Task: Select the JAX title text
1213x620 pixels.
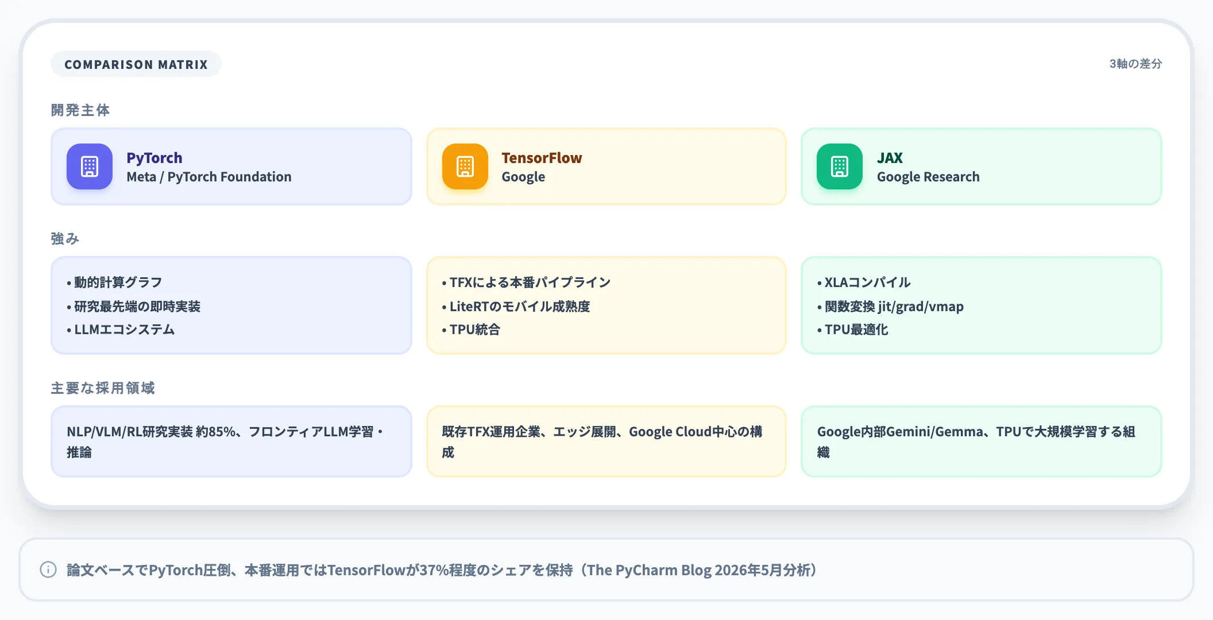Action: pyautogui.click(x=890, y=157)
